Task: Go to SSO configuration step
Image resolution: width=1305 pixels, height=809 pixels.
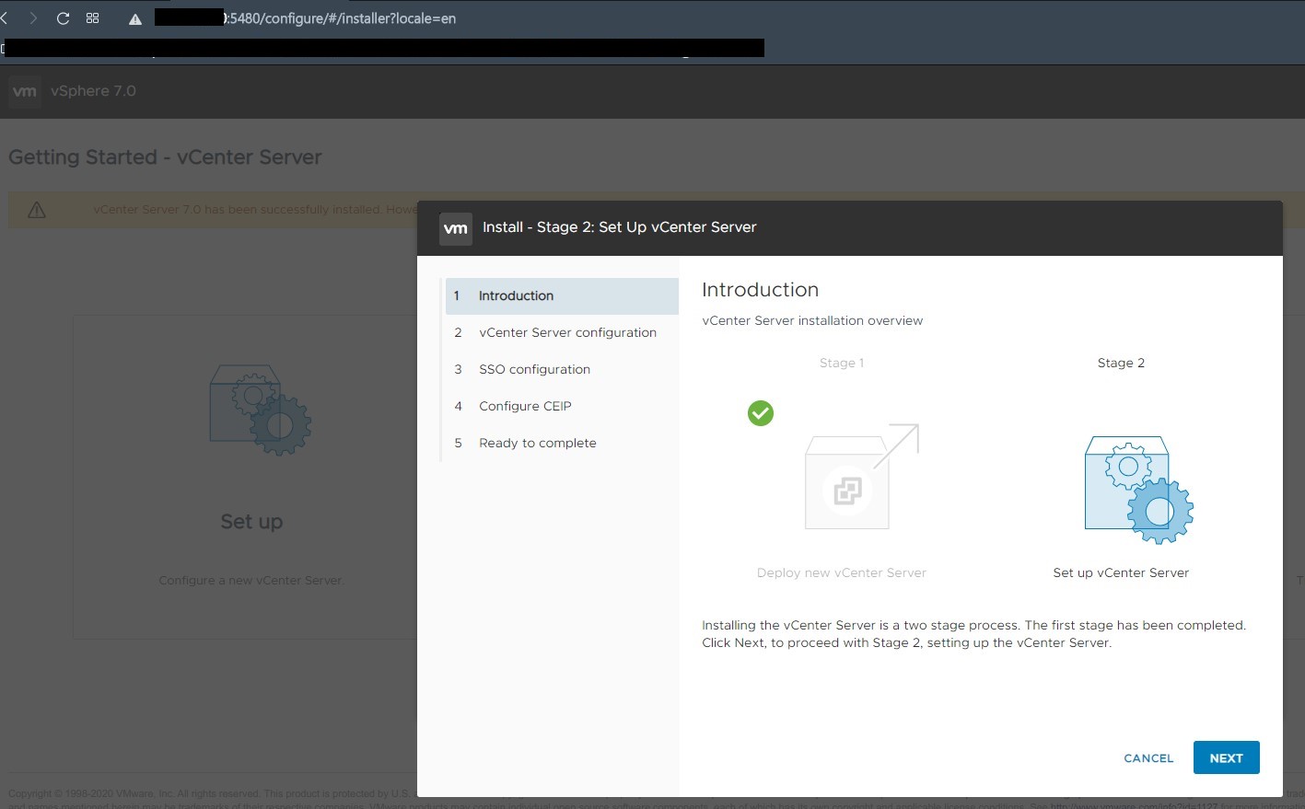Action: (562, 370)
